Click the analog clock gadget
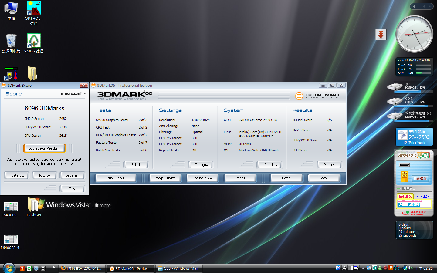Image resolution: width=437 pixels, height=273 pixels. click(414, 34)
